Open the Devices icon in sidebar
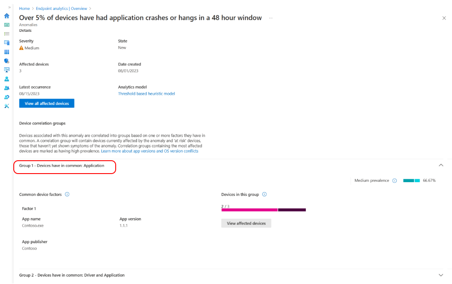This screenshot has width=452, height=284. (x=6, y=43)
